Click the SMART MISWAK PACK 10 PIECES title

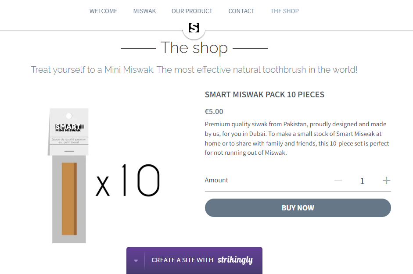pyautogui.click(x=265, y=94)
